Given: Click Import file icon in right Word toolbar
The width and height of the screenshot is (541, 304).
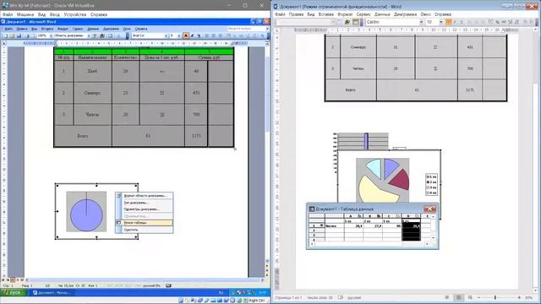Looking at the screenshot, I should [x=347, y=22].
